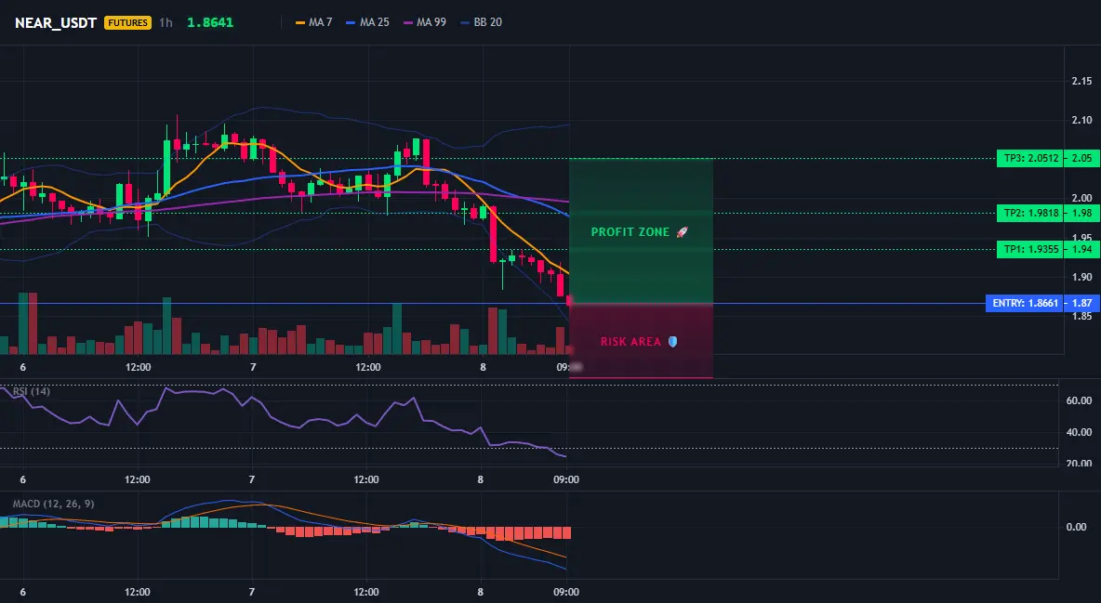This screenshot has height=603, width=1101.
Task: Click the date label 7 under the volume bars
Action: [253, 367]
